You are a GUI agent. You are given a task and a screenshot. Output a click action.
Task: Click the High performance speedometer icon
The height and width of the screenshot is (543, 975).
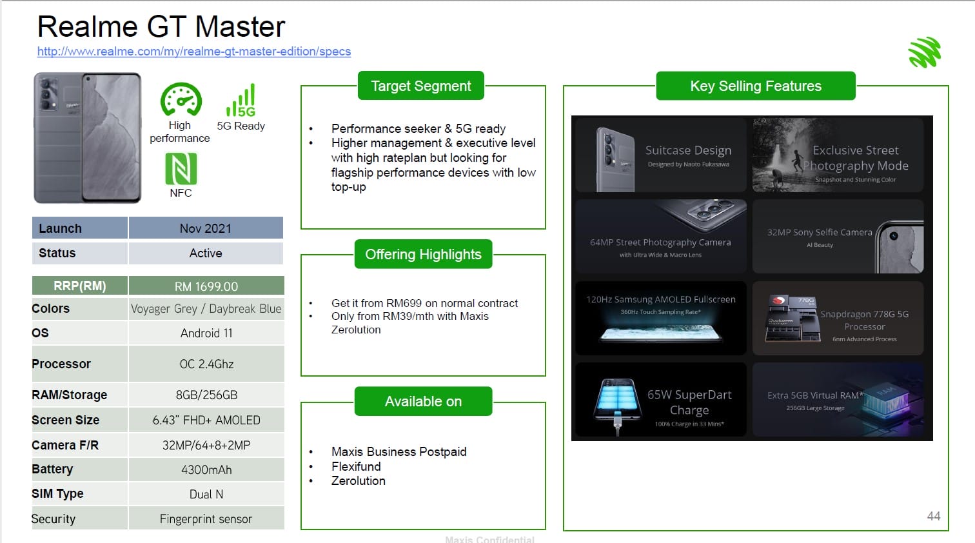[x=181, y=100]
